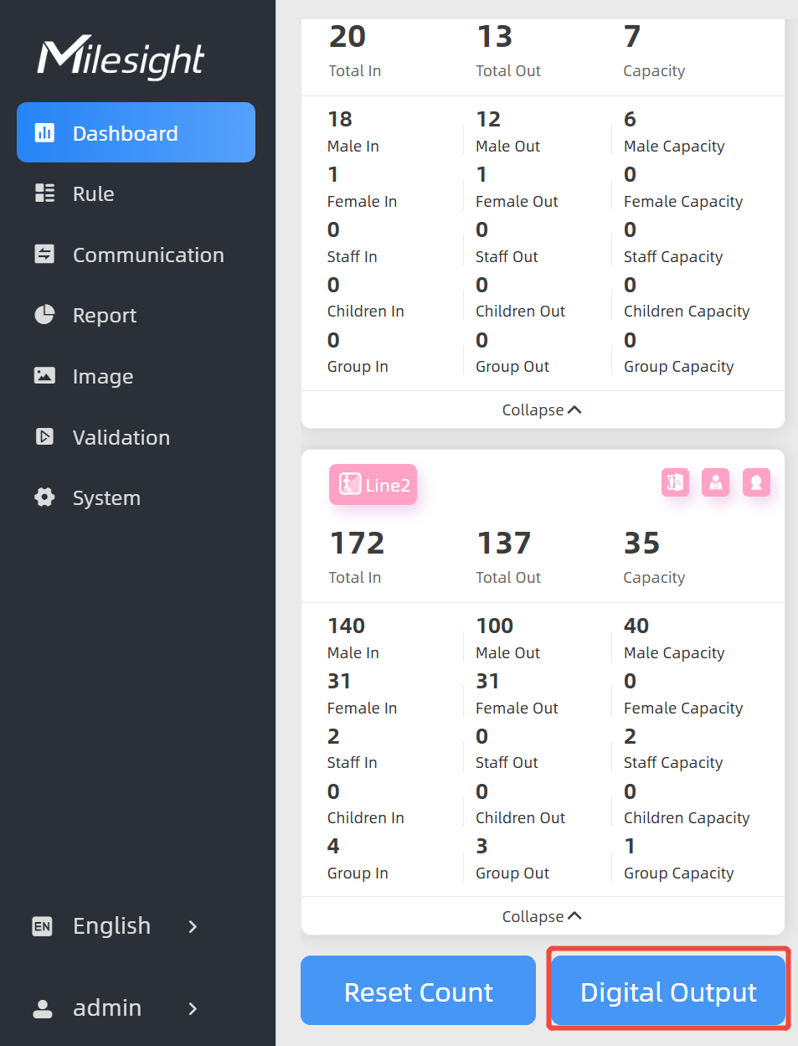
Task: Click the Validation play icon
Action: [44, 437]
